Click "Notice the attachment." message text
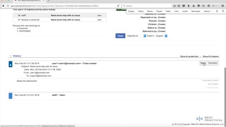Screen dimensions: 226x127 pos(27,81)
